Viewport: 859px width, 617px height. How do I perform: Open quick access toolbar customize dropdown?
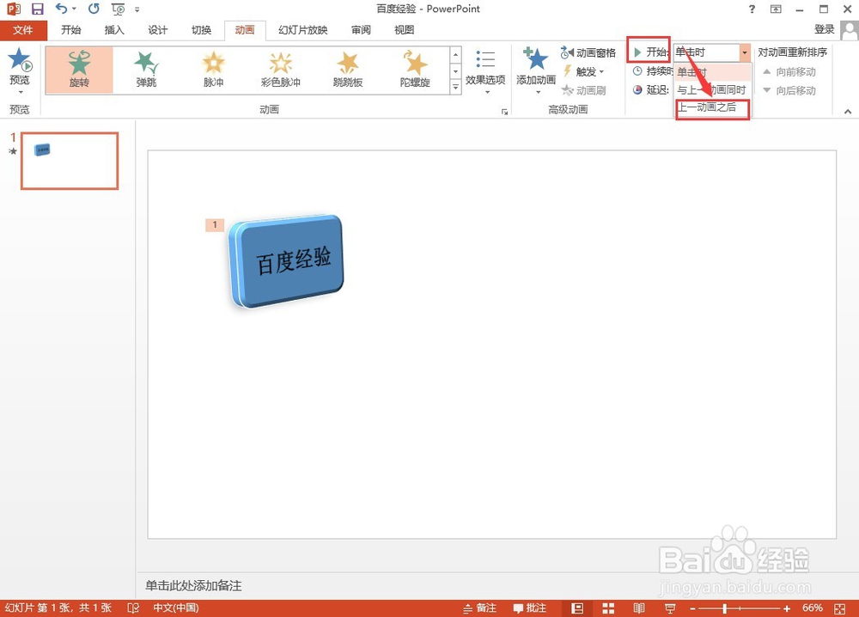(x=137, y=9)
